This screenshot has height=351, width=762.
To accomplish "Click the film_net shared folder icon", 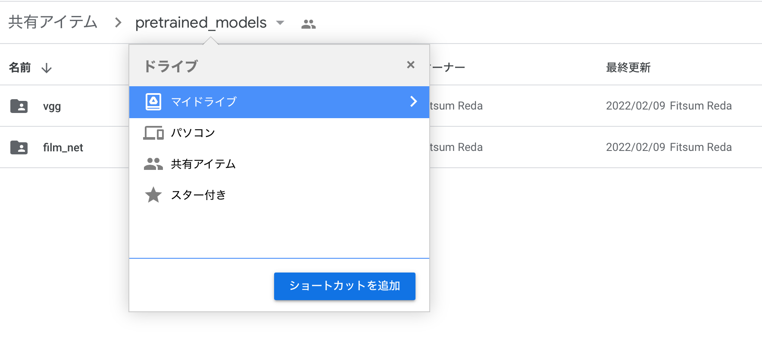I will [x=19, y=147].
